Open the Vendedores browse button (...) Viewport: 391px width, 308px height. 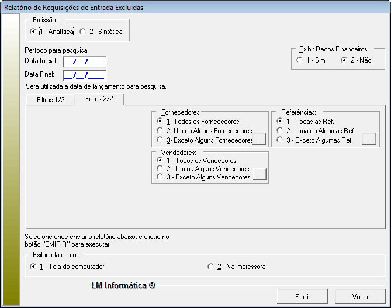tap(259, 174)
